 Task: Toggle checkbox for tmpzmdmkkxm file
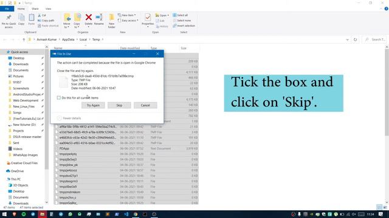[x=57, y=192]
